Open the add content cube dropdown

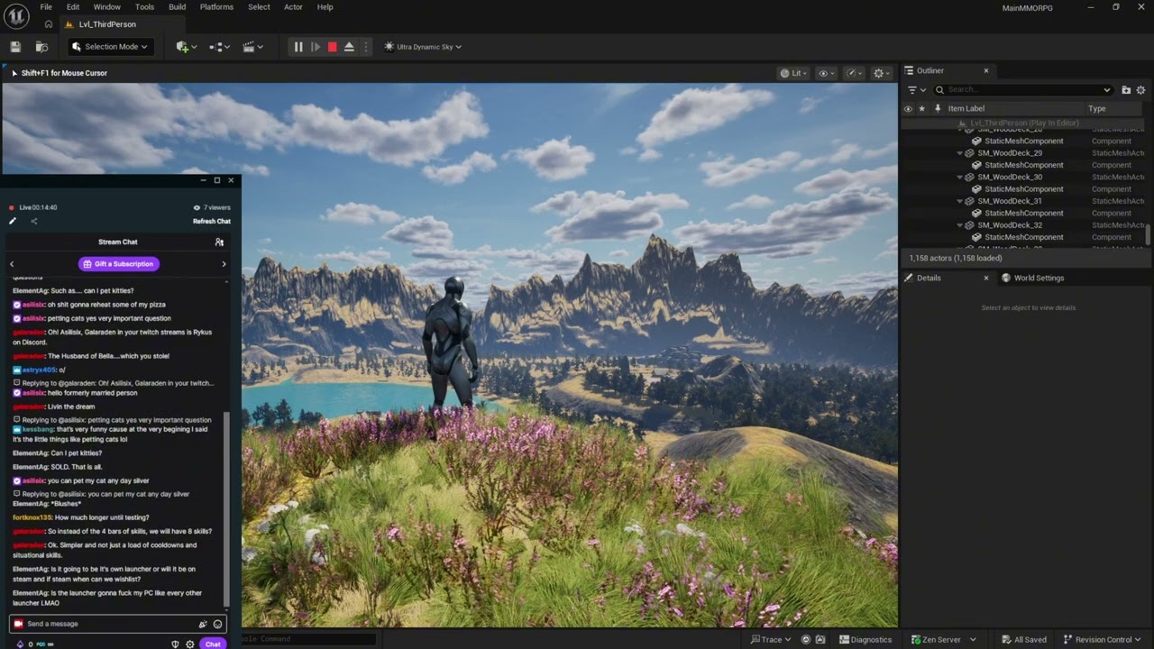187,47
